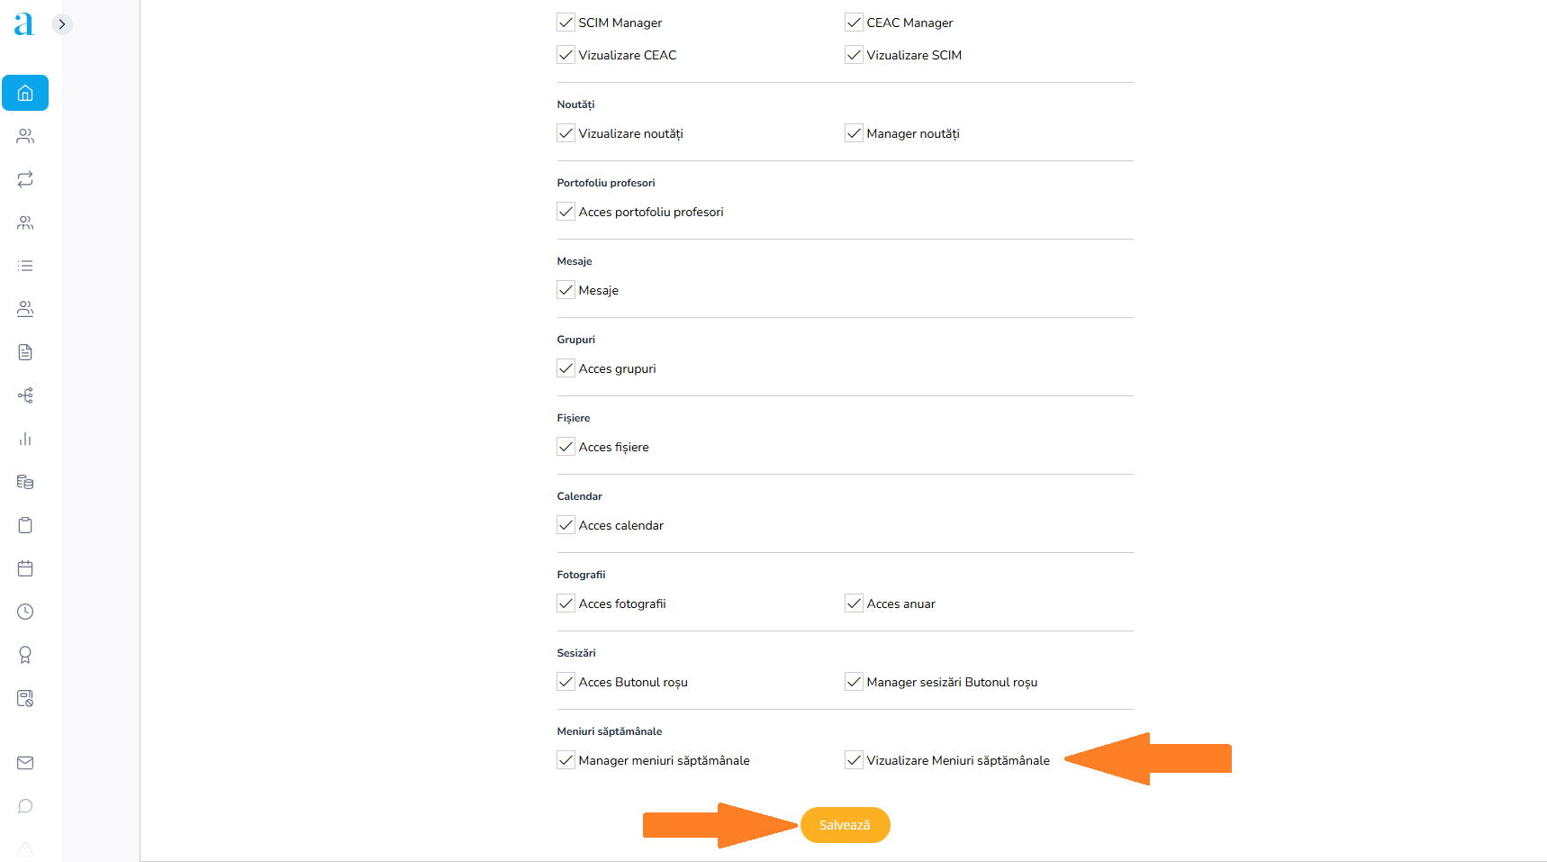This screenshot has width=1547, height=862.
Task: Click the blue 'a' app logo
Action: point(24,24)
